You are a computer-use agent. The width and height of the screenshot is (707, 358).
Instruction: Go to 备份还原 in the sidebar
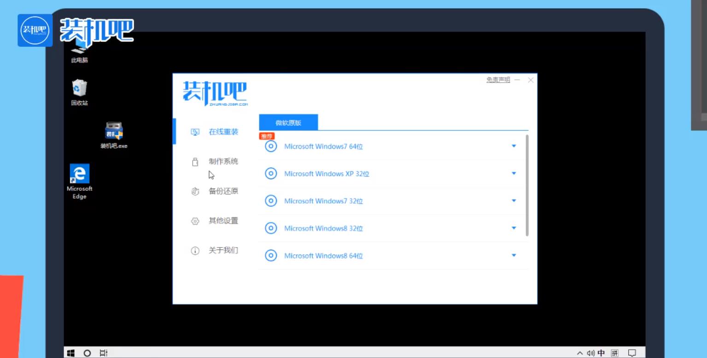(223, 191)
